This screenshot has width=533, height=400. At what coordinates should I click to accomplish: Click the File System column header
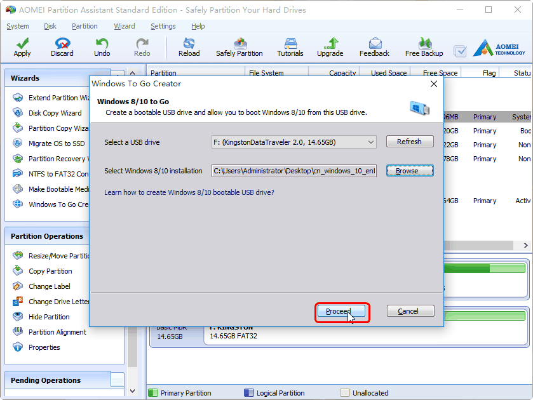276,73
